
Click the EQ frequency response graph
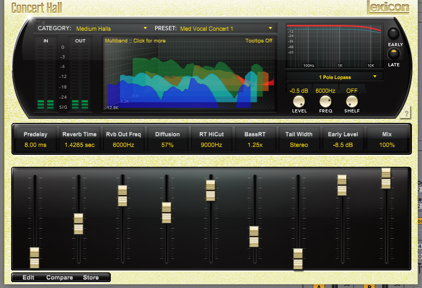point(334,46)
